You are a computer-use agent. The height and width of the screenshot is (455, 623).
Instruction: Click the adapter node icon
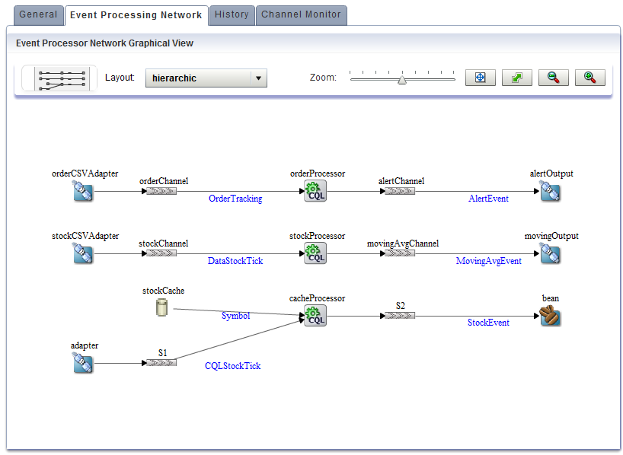point(83,363)
